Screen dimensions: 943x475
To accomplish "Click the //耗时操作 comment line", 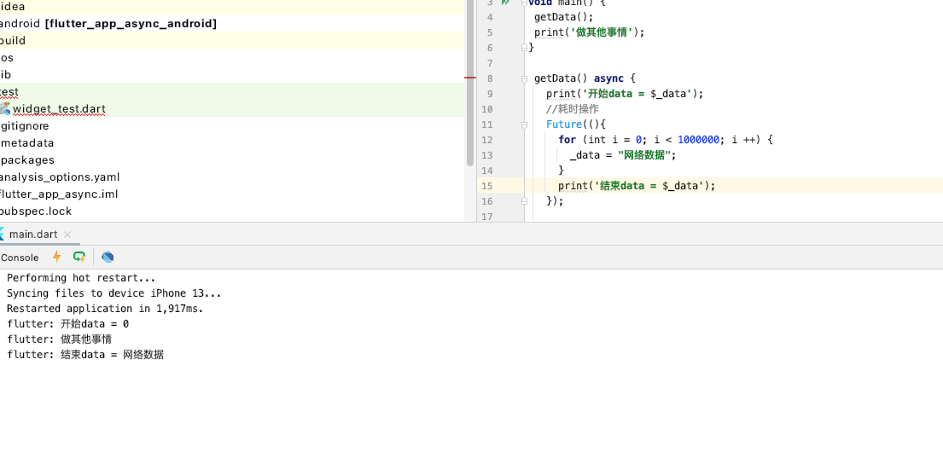I will click(x=572, y=109).
